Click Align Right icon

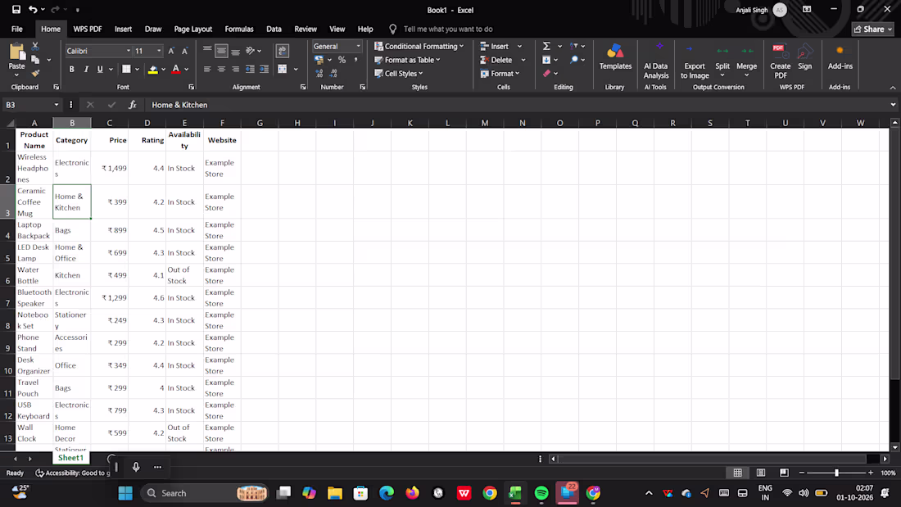pos(236,69)
